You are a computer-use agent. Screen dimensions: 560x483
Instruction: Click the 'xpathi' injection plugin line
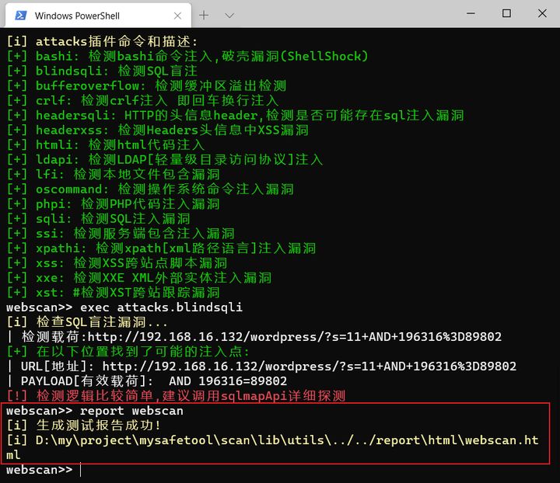(162, 248)
